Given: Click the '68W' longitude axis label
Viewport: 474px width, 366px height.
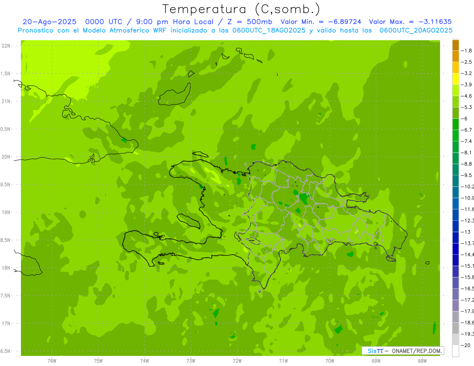Looking at the screenshot, I should [422, 360].
